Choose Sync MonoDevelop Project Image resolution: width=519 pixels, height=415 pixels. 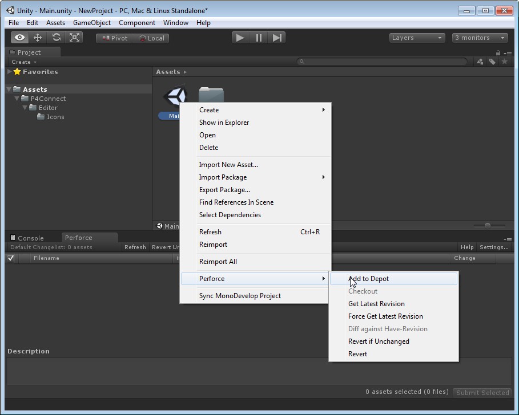255,296
